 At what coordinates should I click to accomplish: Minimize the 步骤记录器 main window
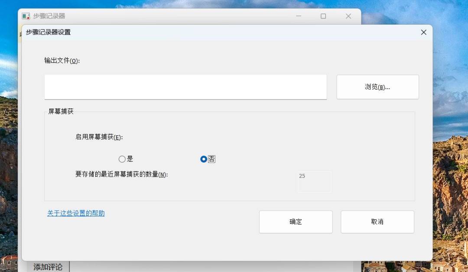point(298,16)
